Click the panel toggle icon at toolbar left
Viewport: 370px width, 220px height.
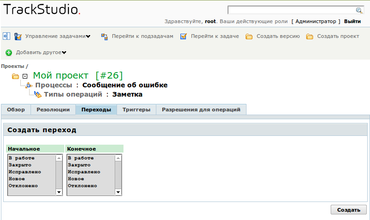click(x=6, y=36)
